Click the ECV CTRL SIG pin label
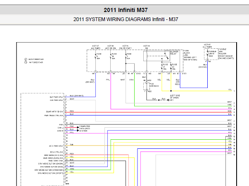Screen dimensions: 249x186 pyautogui.click(x=57, y=152)
